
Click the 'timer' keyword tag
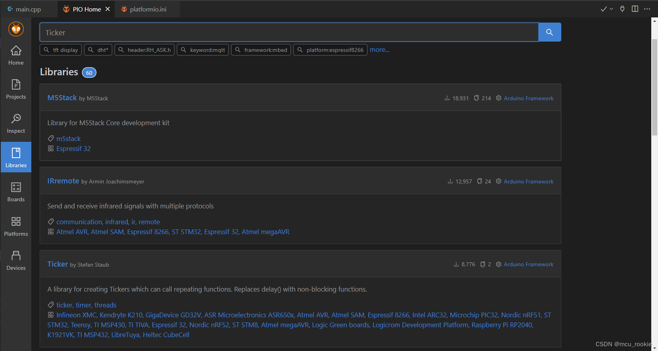click(x=84, y=305)
